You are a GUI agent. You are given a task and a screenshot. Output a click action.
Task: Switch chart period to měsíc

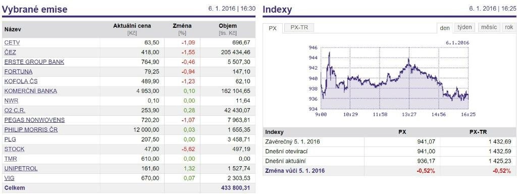click(489, 27)
